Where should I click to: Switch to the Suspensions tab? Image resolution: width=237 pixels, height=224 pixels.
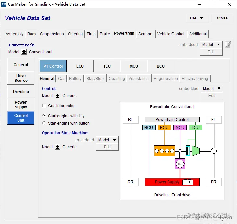(52, 34)
